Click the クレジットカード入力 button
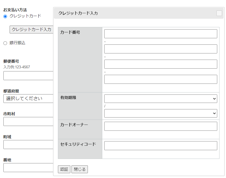 [x=31, y=29]
